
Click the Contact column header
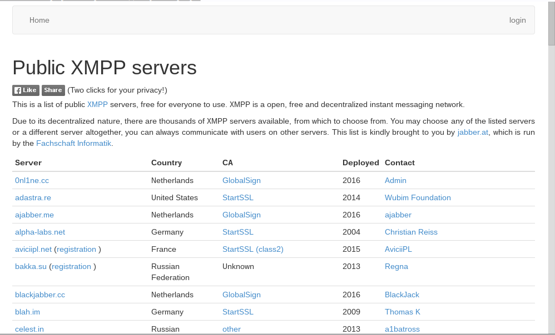(x=400, y=163)
